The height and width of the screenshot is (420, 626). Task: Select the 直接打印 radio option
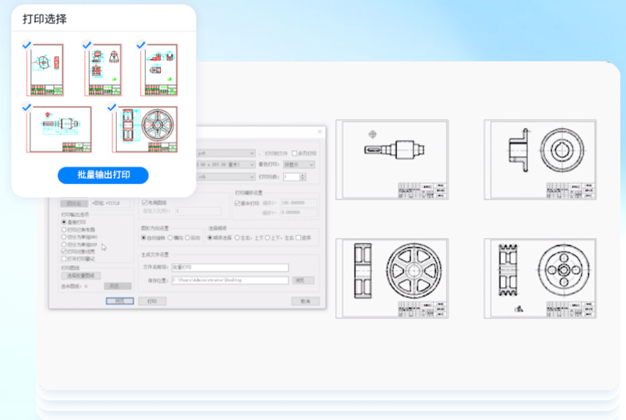pyautogui.click(x=64, y=222)
